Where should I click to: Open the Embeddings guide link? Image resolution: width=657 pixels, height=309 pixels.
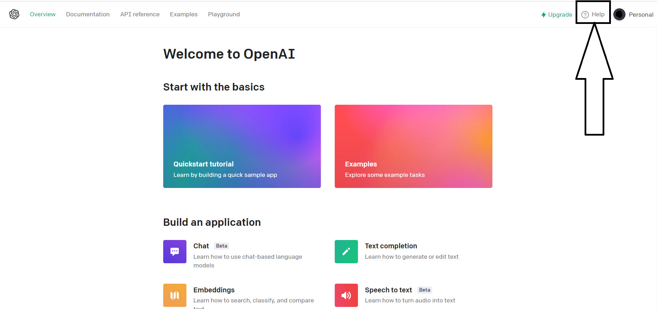click(214, 290)
